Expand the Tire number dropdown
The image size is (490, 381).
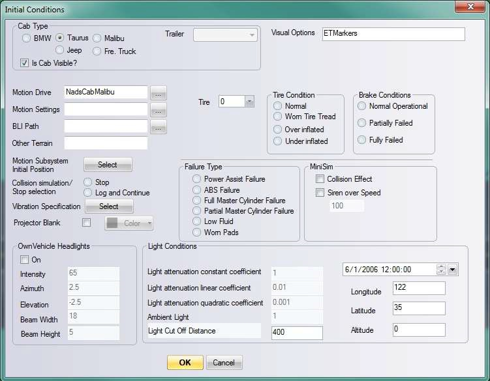click(x=249, y=102)
